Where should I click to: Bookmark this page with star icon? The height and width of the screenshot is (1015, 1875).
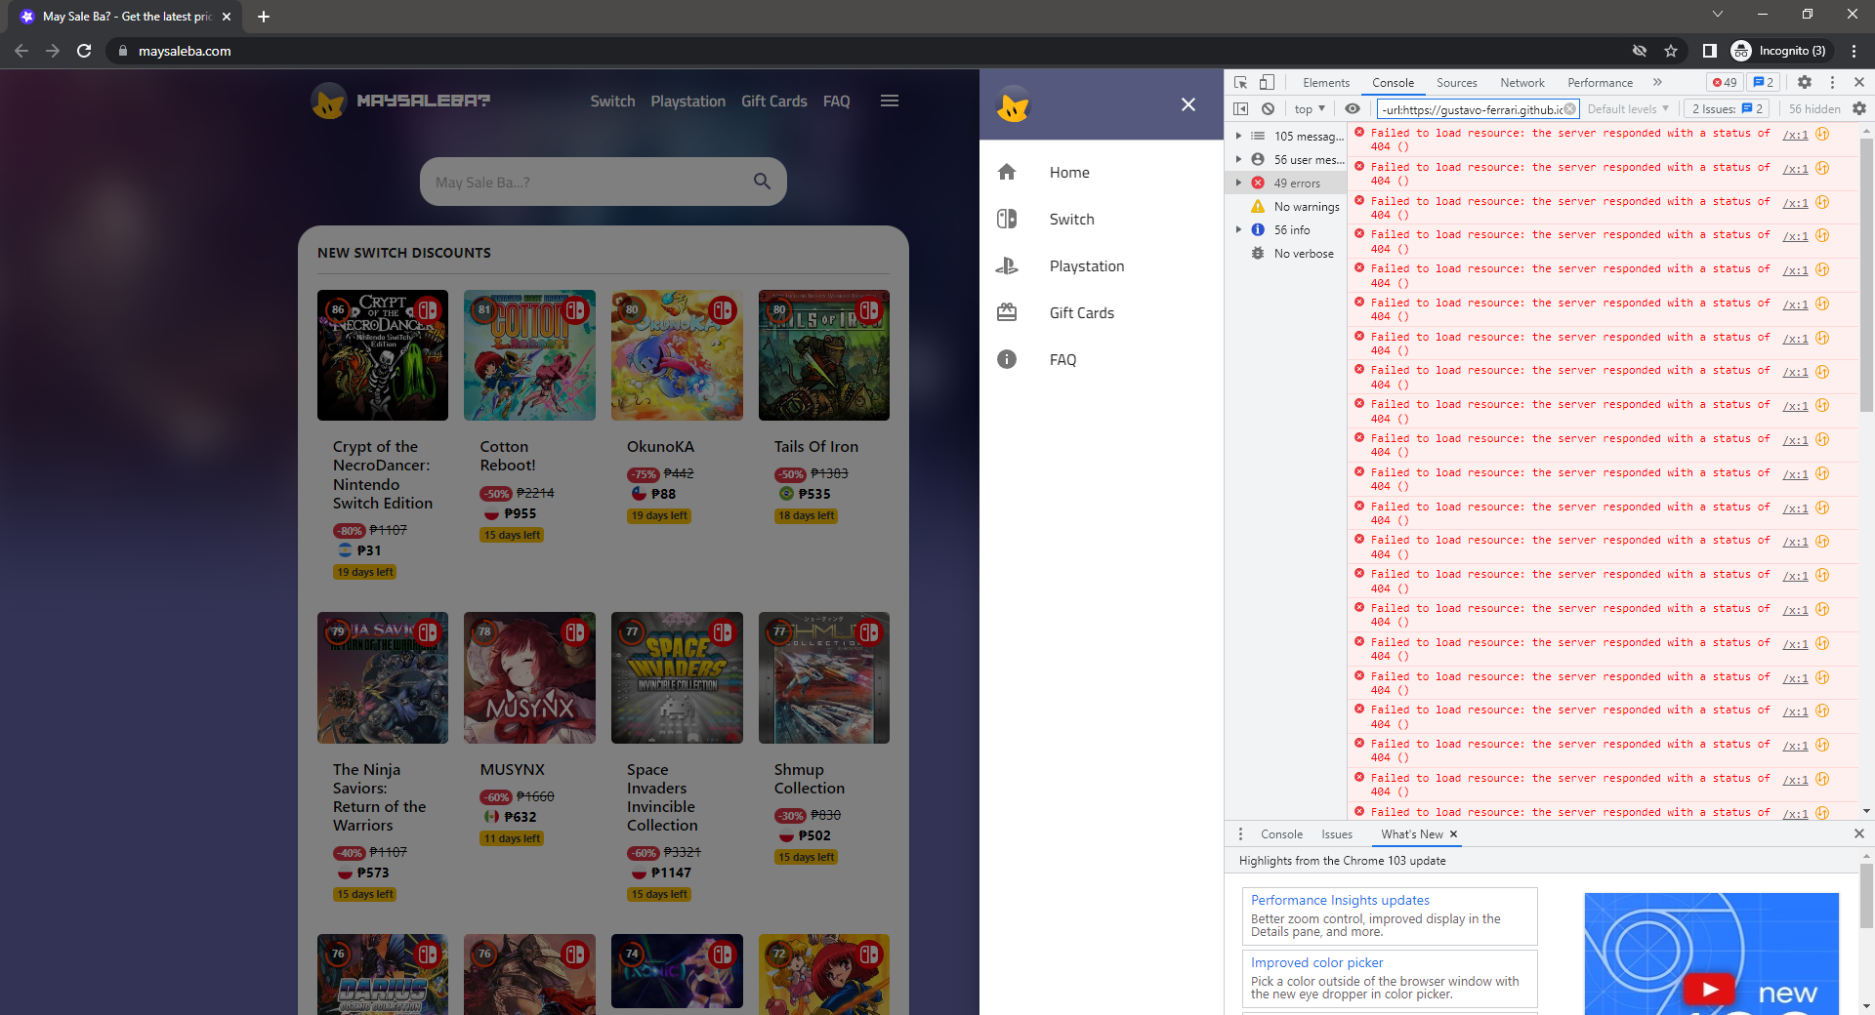point(1671,51)
